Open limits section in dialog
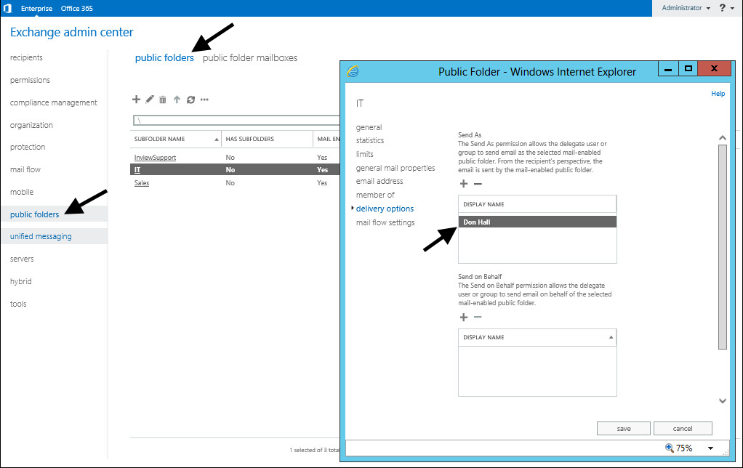The image size is (743, 468). pos(364,154)
